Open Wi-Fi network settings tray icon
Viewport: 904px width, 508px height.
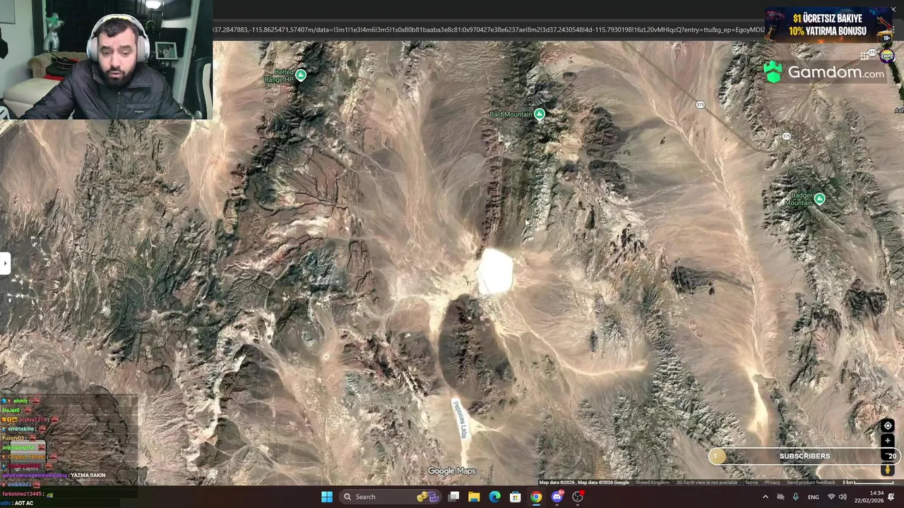tap(831, 497)
